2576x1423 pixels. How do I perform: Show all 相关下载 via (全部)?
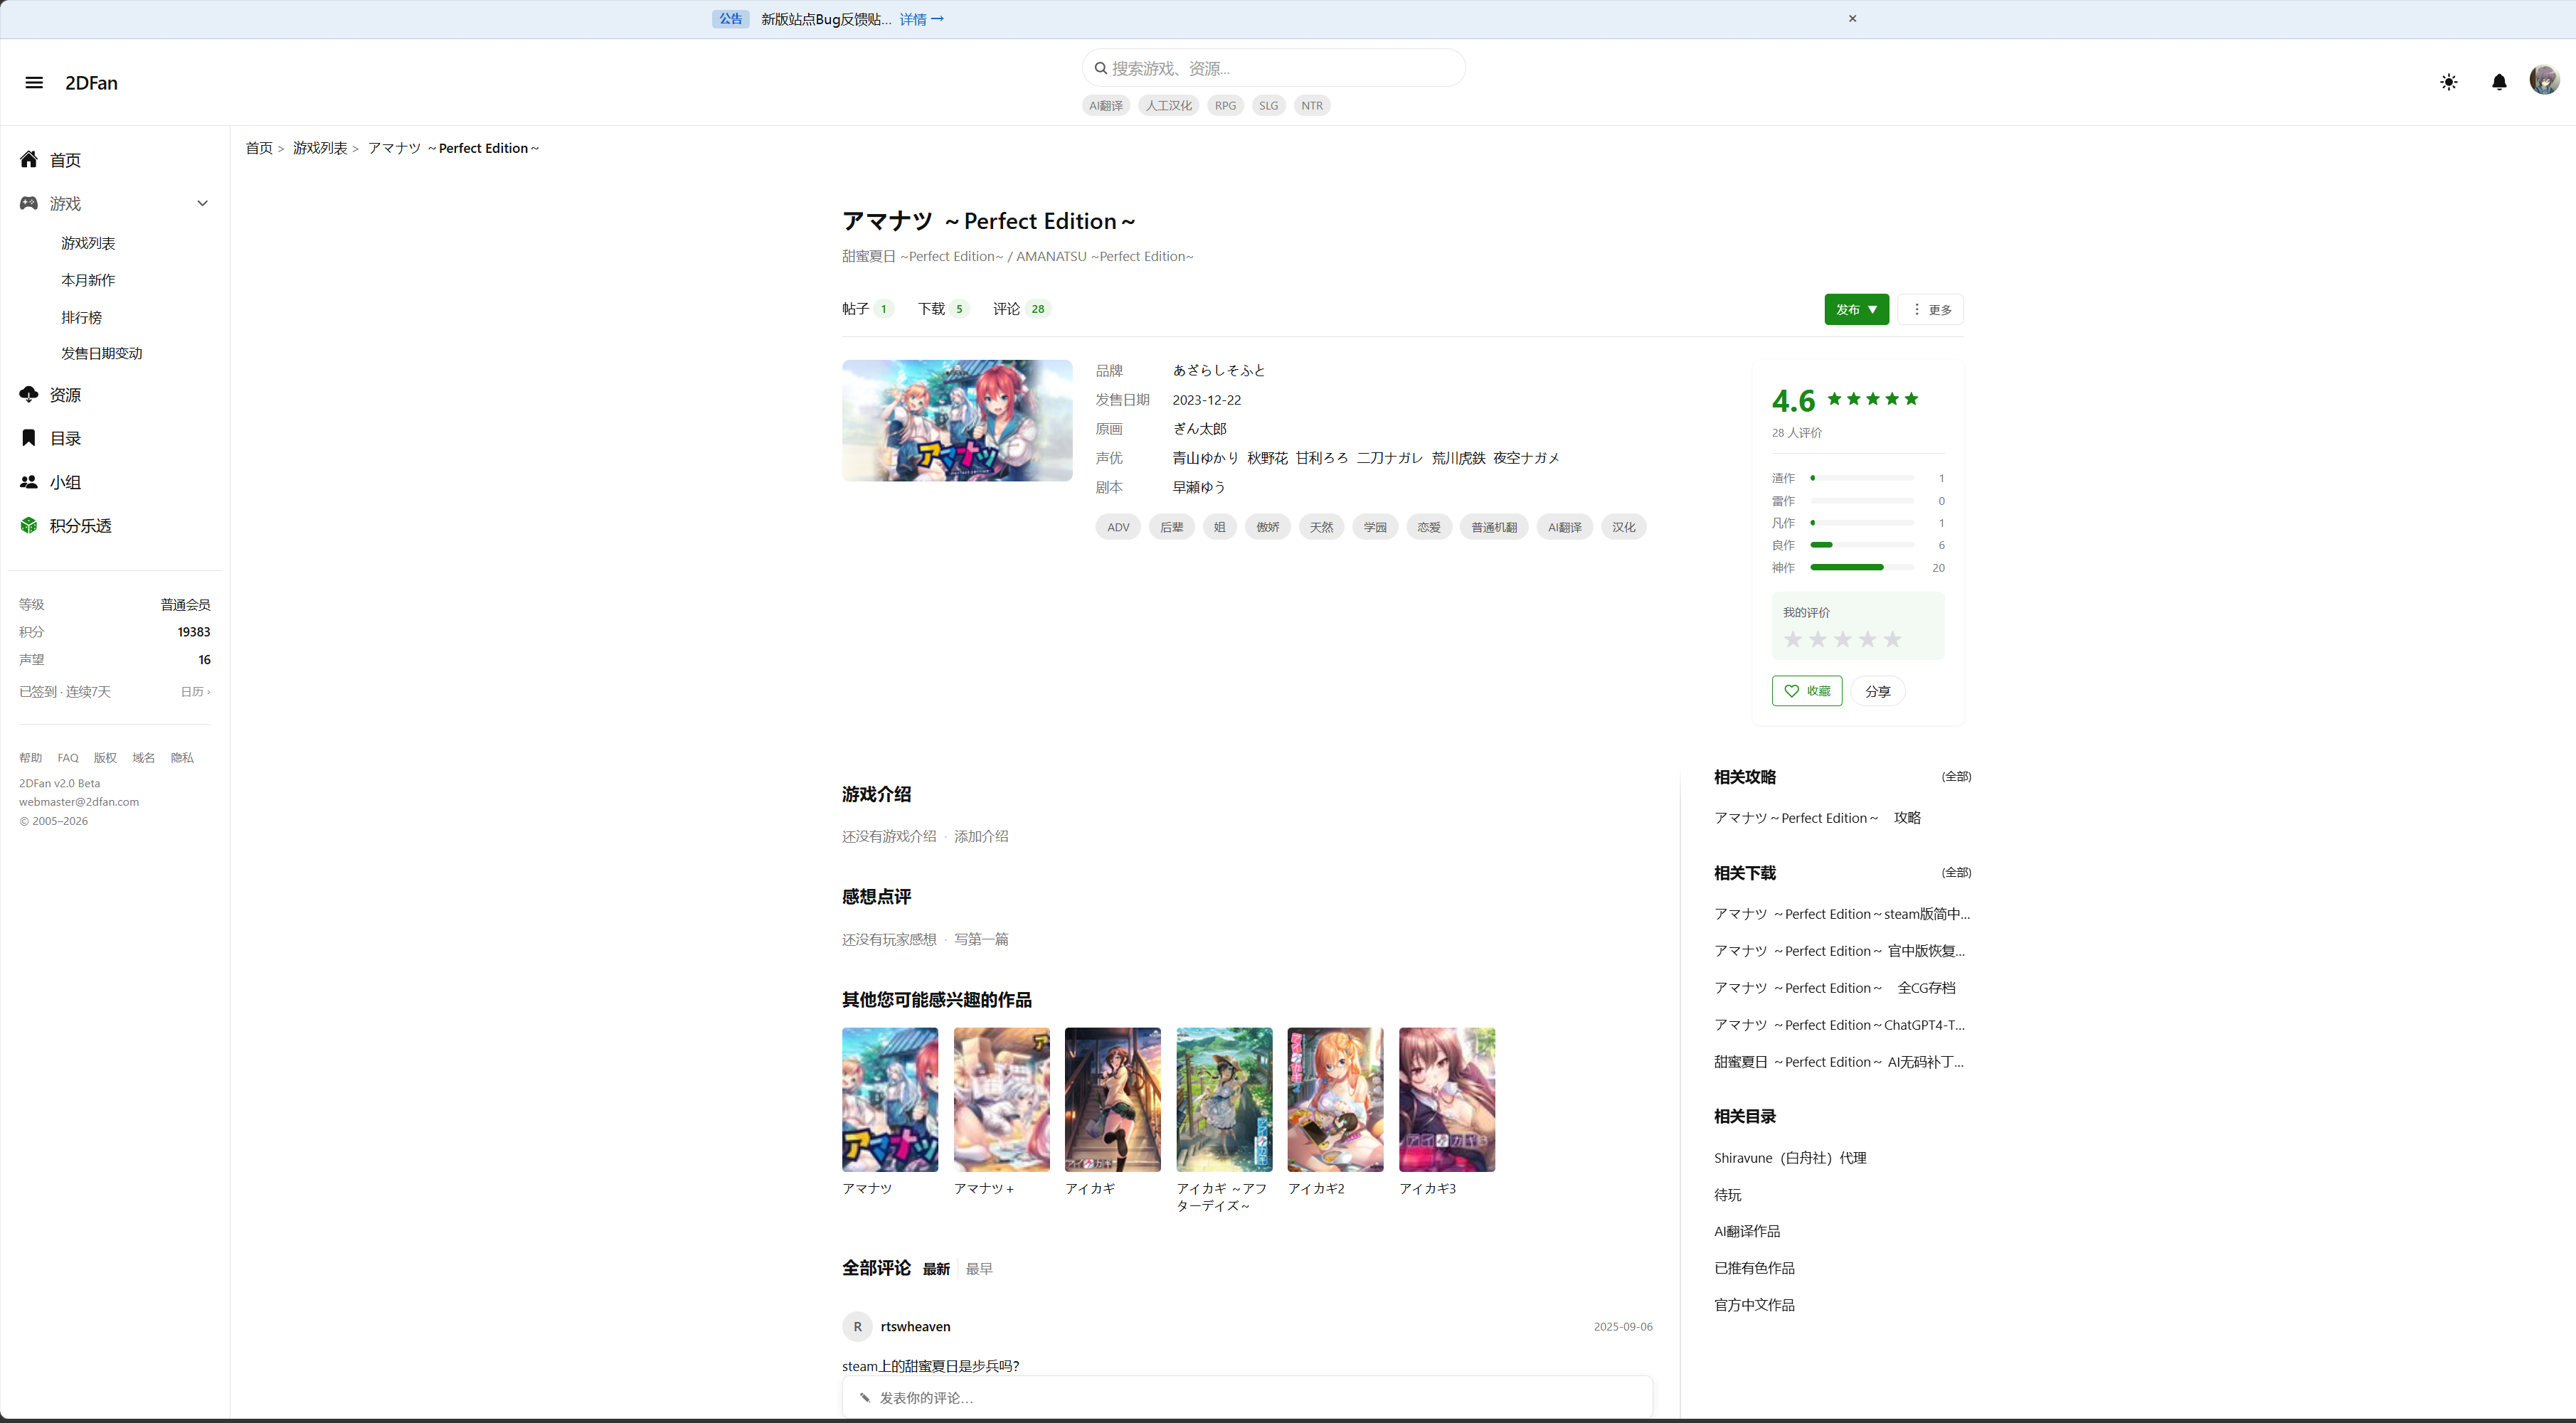pyautogui.click(x=1956, y=873)
